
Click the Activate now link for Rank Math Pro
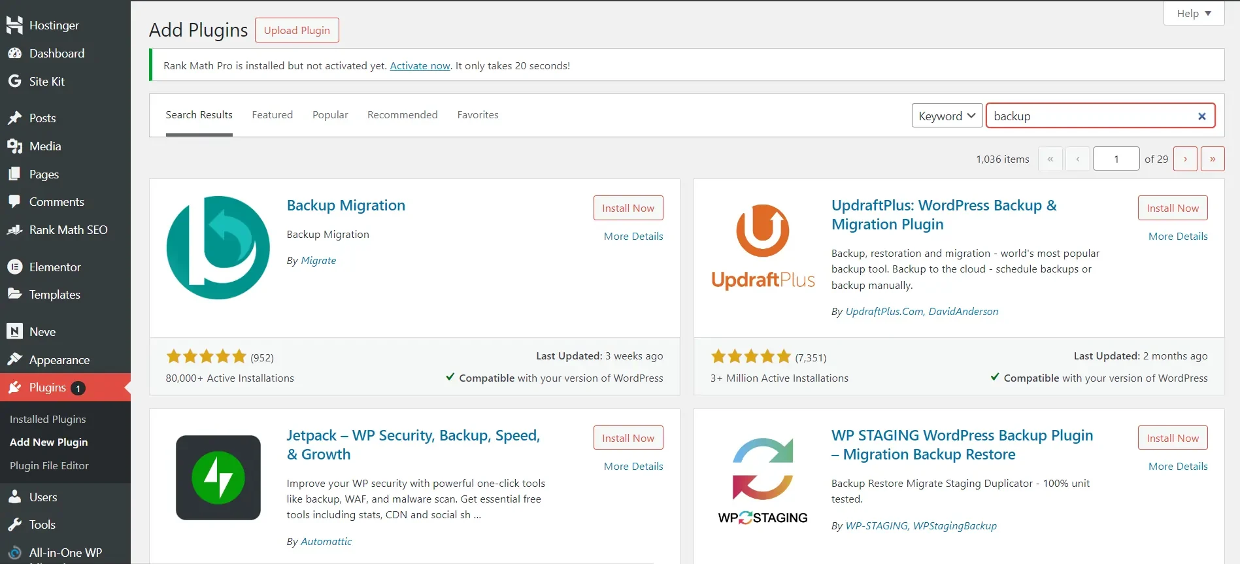(x=420, y=66)
